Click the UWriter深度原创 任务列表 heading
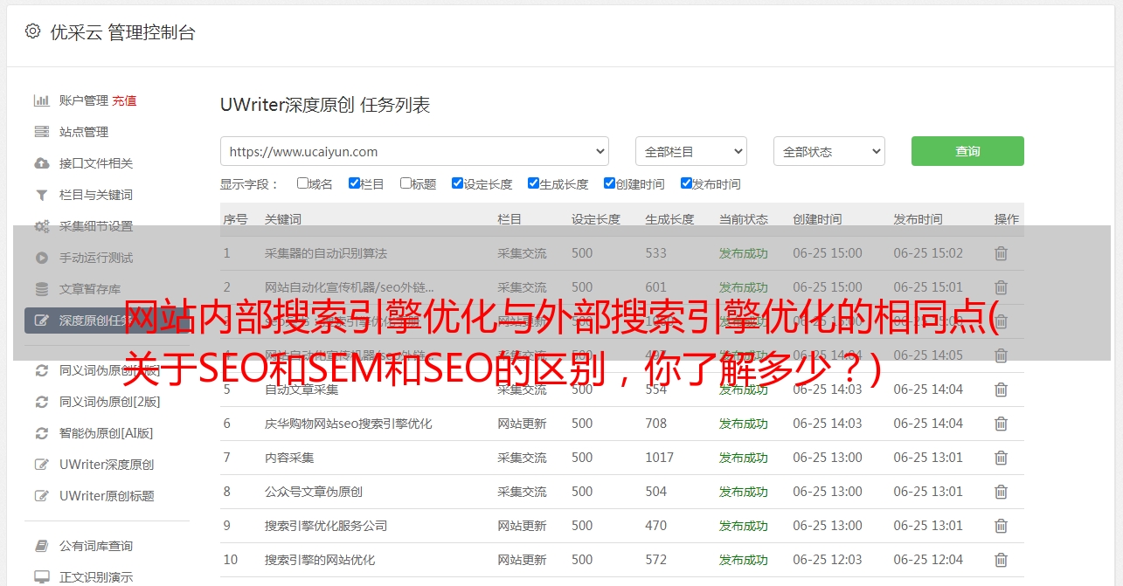 pyautogui.click(x=325, y=105)
